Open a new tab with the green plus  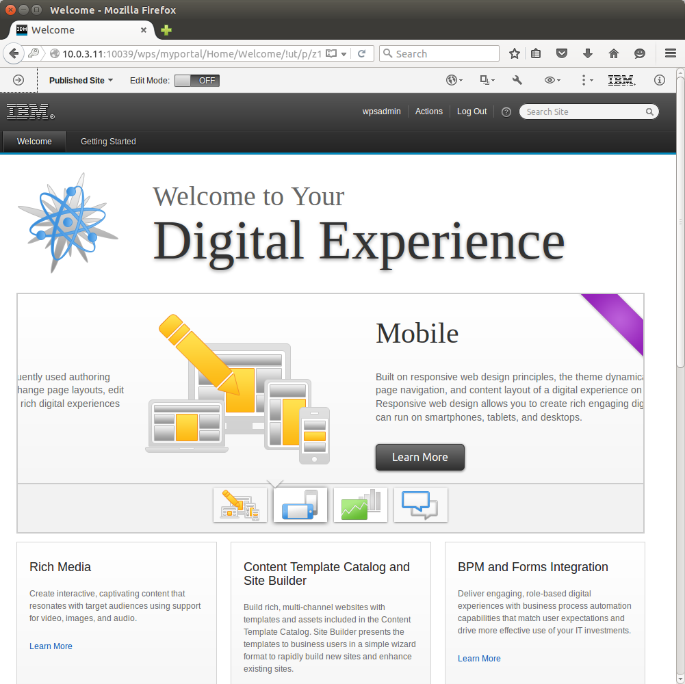(166, 30)
